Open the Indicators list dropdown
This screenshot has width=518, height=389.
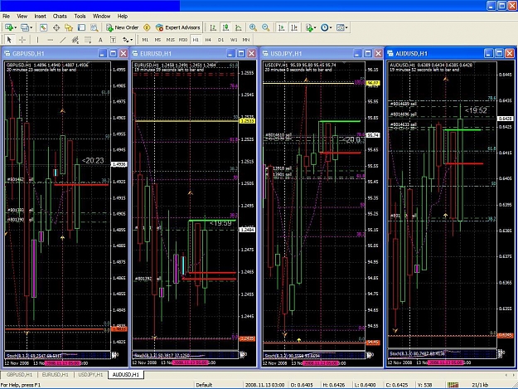(x=311, y=27)
